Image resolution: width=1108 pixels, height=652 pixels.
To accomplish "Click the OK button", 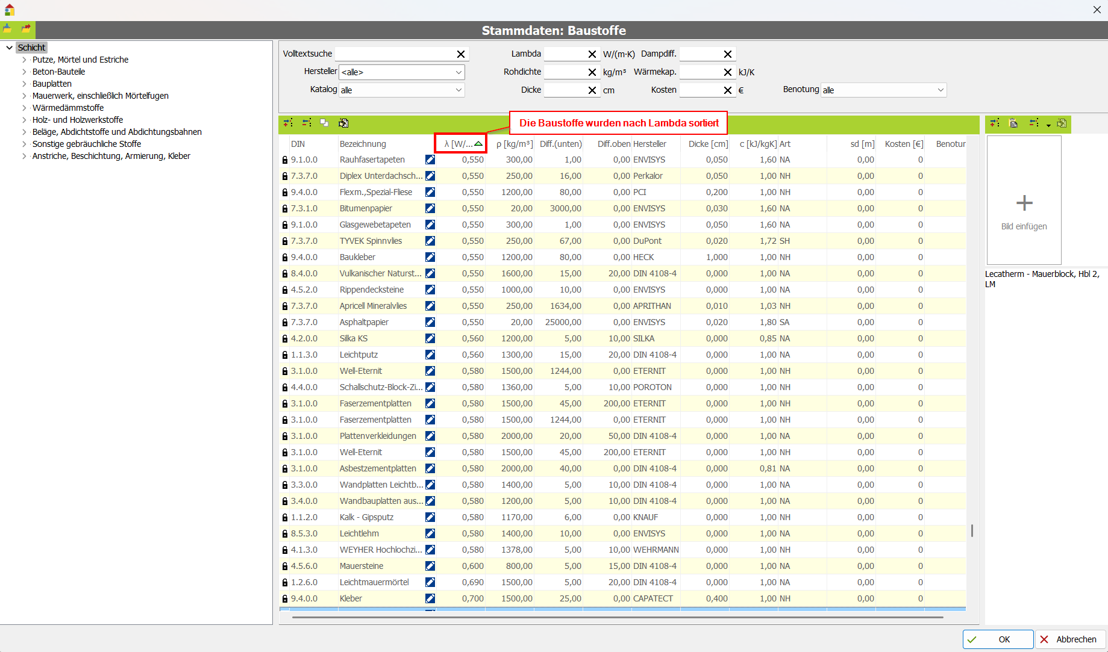I will pos(998,639).
